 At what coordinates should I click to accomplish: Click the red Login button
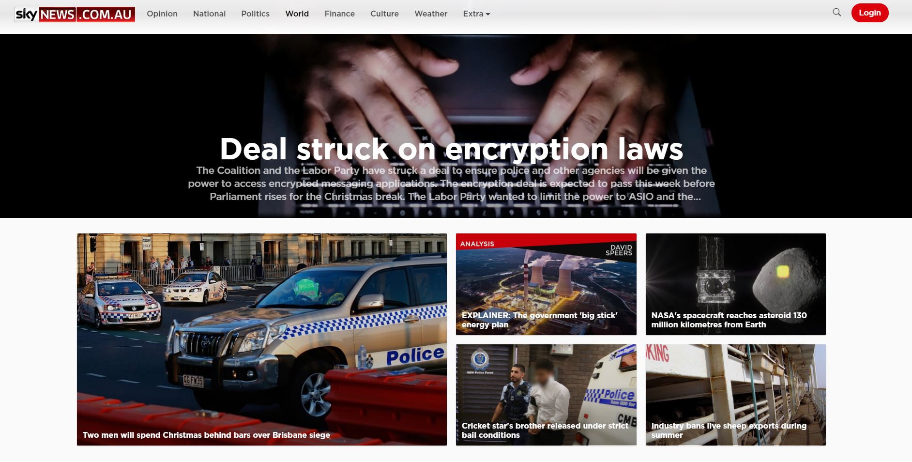(869, 13)
